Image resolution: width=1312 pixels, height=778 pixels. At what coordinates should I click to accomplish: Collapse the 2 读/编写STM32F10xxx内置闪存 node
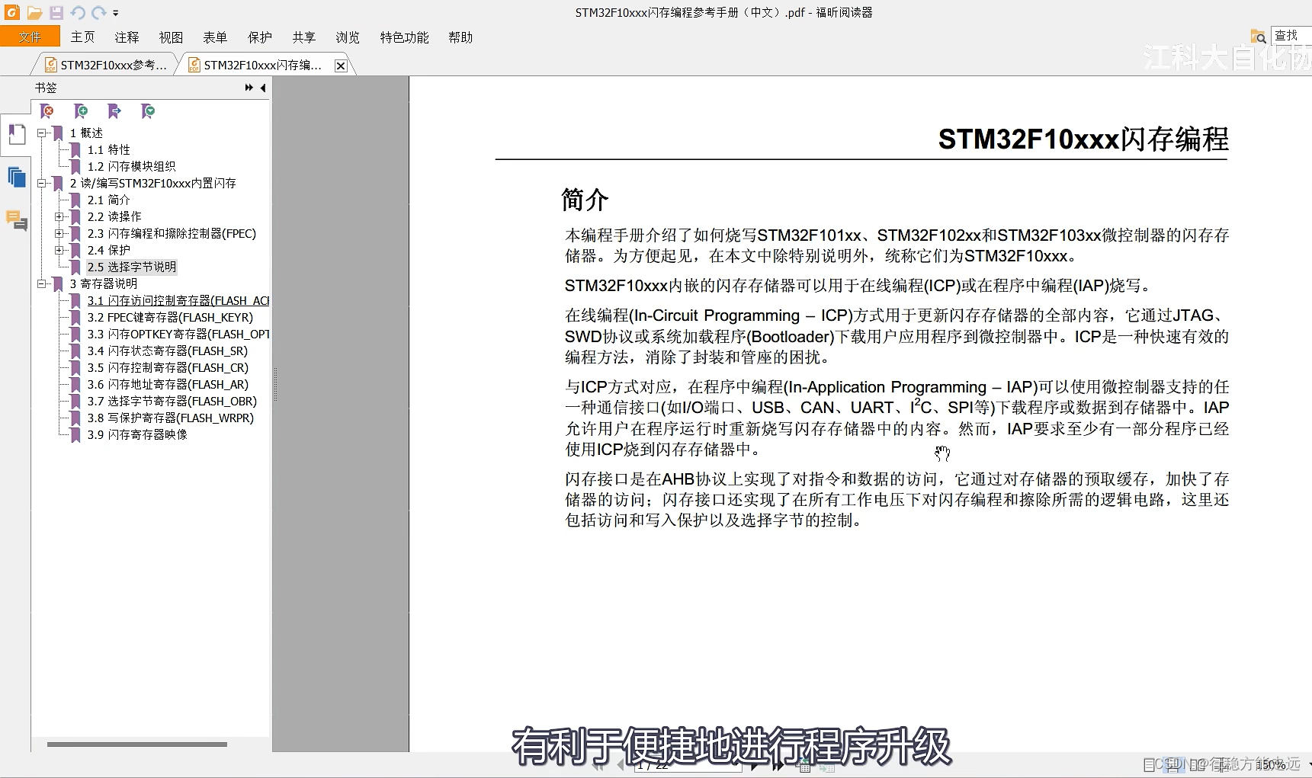pos(41,183)
